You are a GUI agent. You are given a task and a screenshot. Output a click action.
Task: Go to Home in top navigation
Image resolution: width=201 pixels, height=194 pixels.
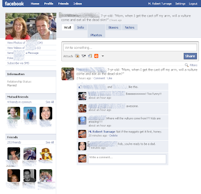point(35,4)
